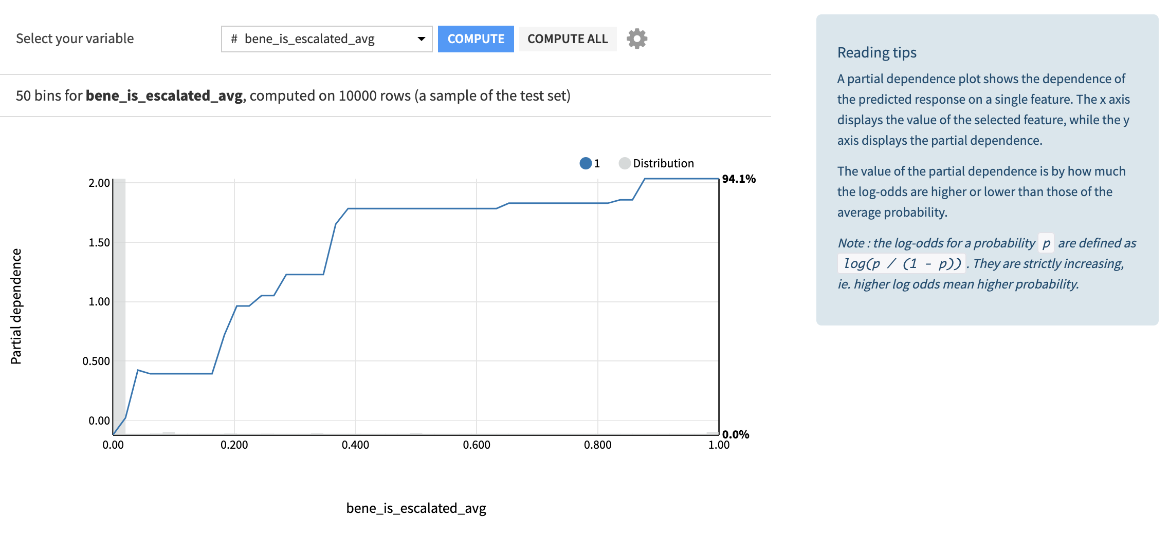
Task: Click the 0.400 tick on the x axis
Action: [x=355, y=445]
